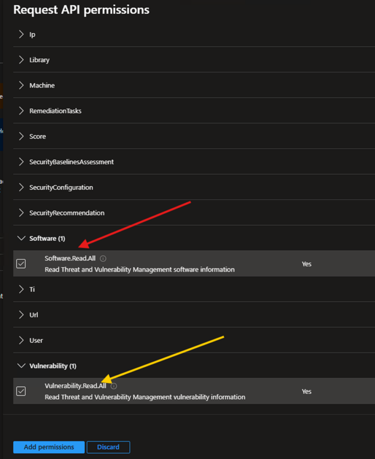Image resolution: width=375 pixels, height=459 pixels.
Task: Expand the Machine permission group
Action: click(21, 86)
